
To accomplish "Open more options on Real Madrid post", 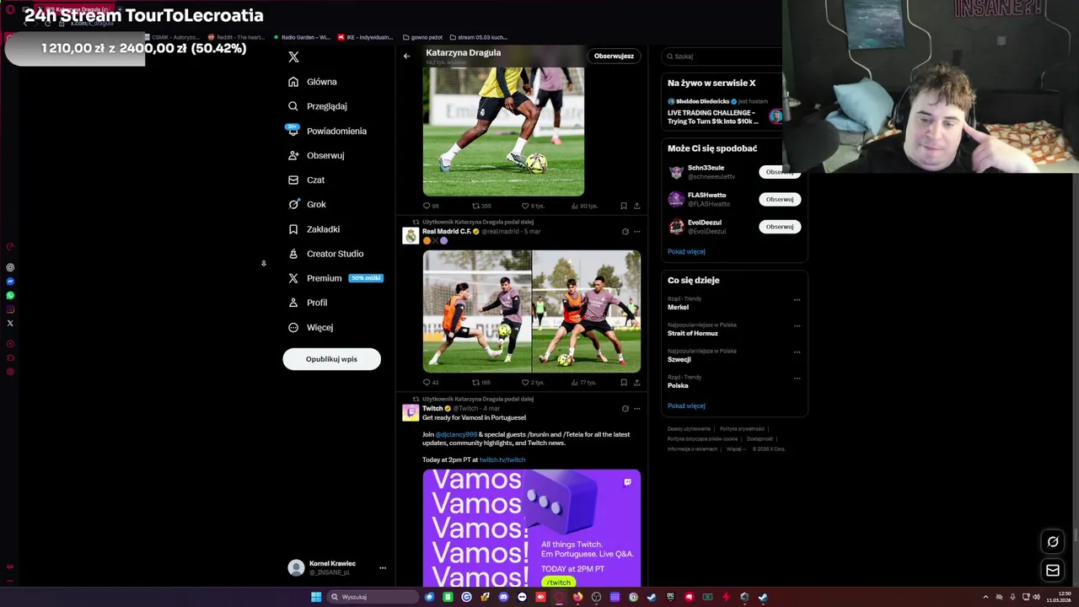I will [x=636, y=231].
